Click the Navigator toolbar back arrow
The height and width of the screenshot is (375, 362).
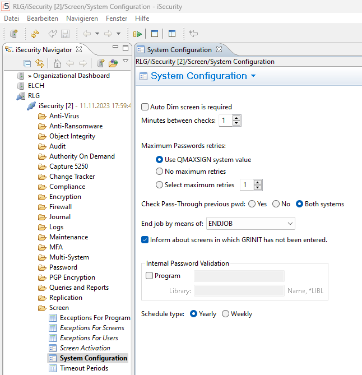pyautogui.click(x=70, y=63)
